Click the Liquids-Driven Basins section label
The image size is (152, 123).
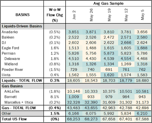[22, 26]
